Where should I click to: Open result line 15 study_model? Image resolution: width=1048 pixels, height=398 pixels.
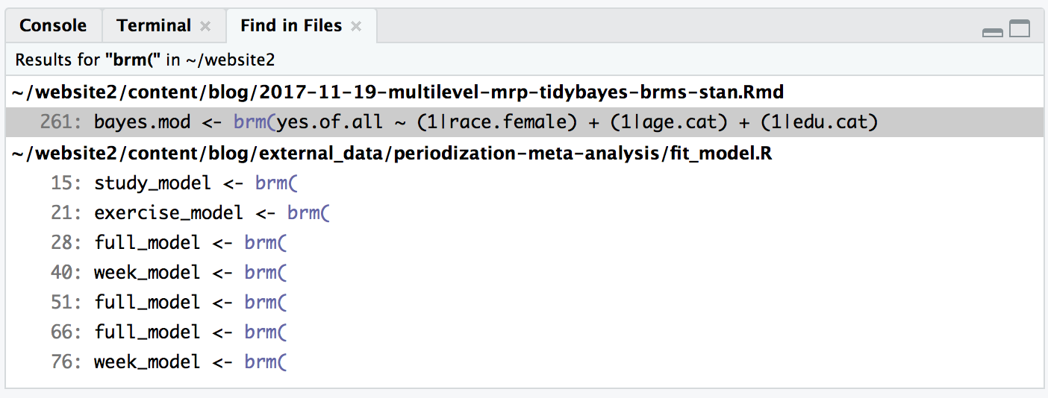[x=524, y=183]
